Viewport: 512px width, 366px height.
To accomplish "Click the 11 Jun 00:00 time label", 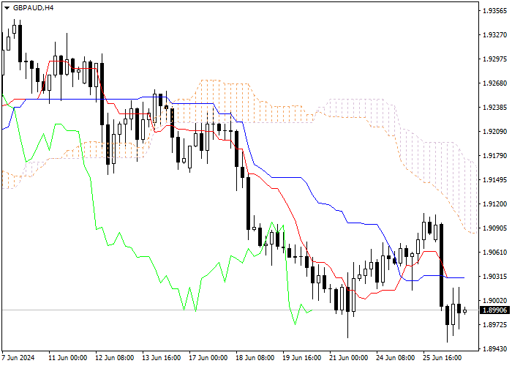I will click(68, 358).
